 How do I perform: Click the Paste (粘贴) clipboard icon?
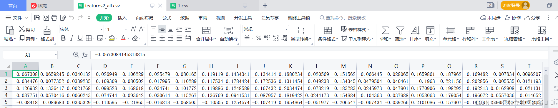[10, 30]
